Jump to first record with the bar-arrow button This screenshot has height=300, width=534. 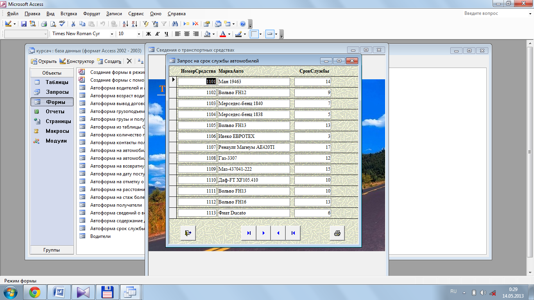tap(293, 233)
